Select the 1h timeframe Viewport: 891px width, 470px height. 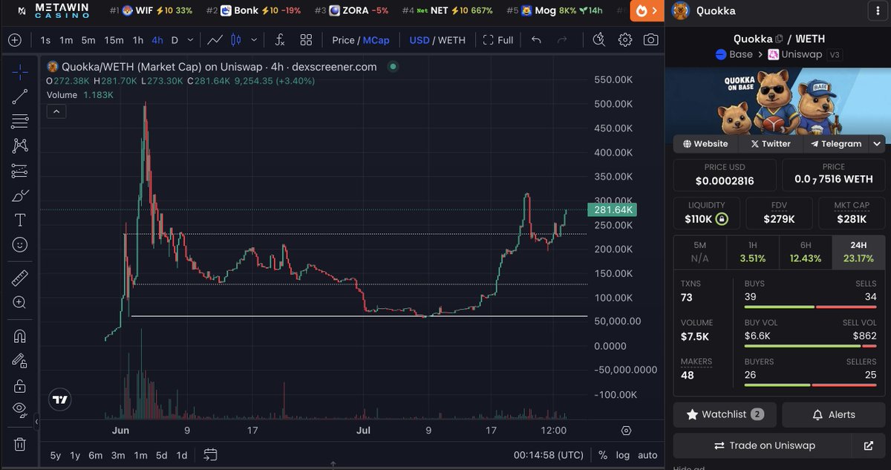138,40
